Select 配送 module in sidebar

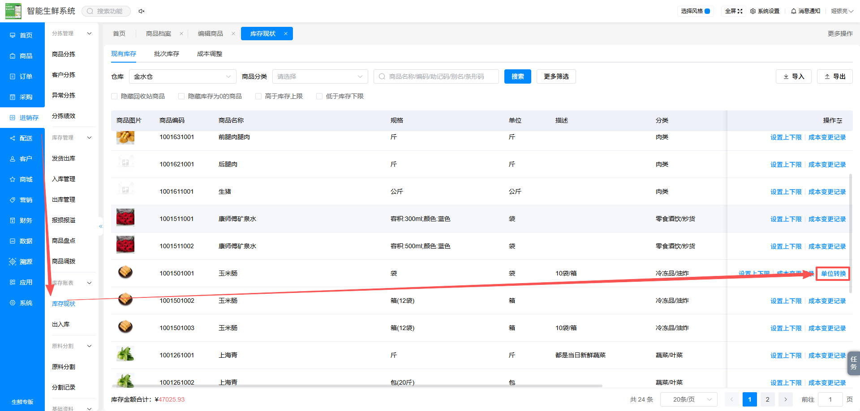click(x=22, y=138)
